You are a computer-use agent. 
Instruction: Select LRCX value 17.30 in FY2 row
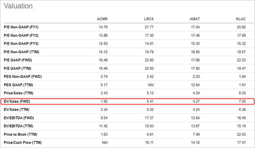click(x=149, y=35)
